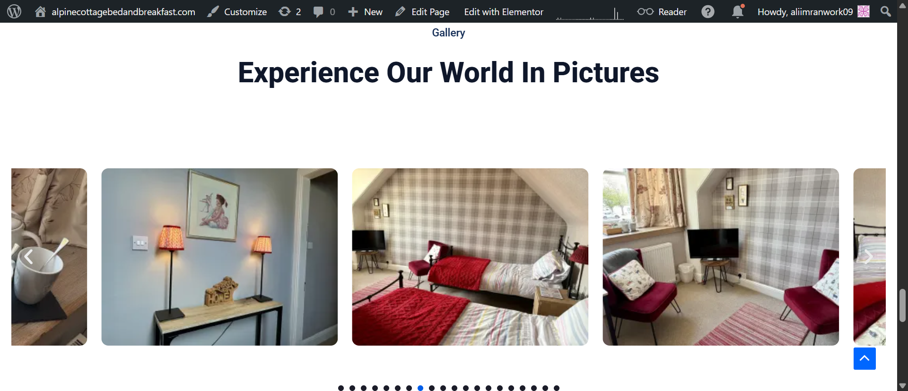
Task: Open the notifications bell
Action: (737, 11)
